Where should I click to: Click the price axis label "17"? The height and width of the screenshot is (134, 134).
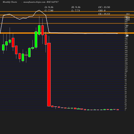[126, 106]
